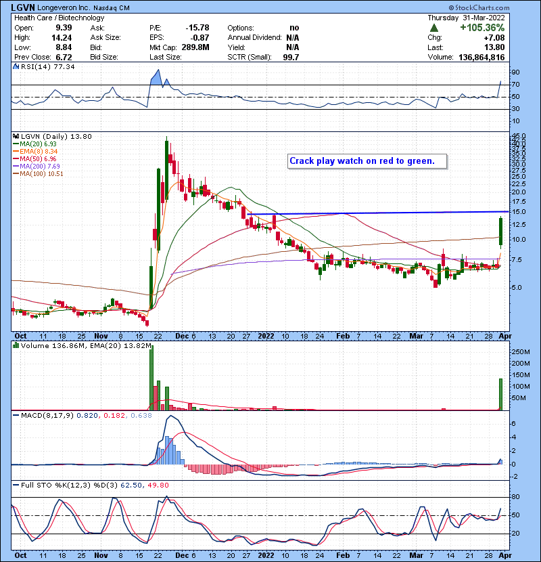Click the Annual Dividend N/A value
The height and width of the screenshot is (562, 541).
(x=293, y=38)
